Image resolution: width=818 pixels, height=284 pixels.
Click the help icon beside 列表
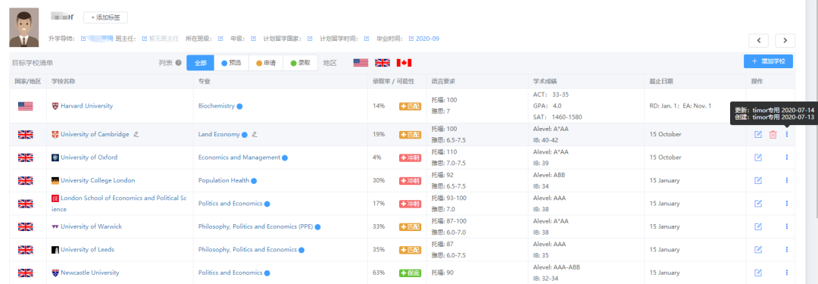pyautogui.click(x=179, y=63)
